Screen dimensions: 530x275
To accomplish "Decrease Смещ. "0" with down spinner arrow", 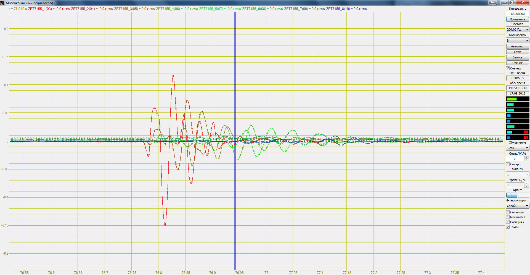I will pos(526,160).
